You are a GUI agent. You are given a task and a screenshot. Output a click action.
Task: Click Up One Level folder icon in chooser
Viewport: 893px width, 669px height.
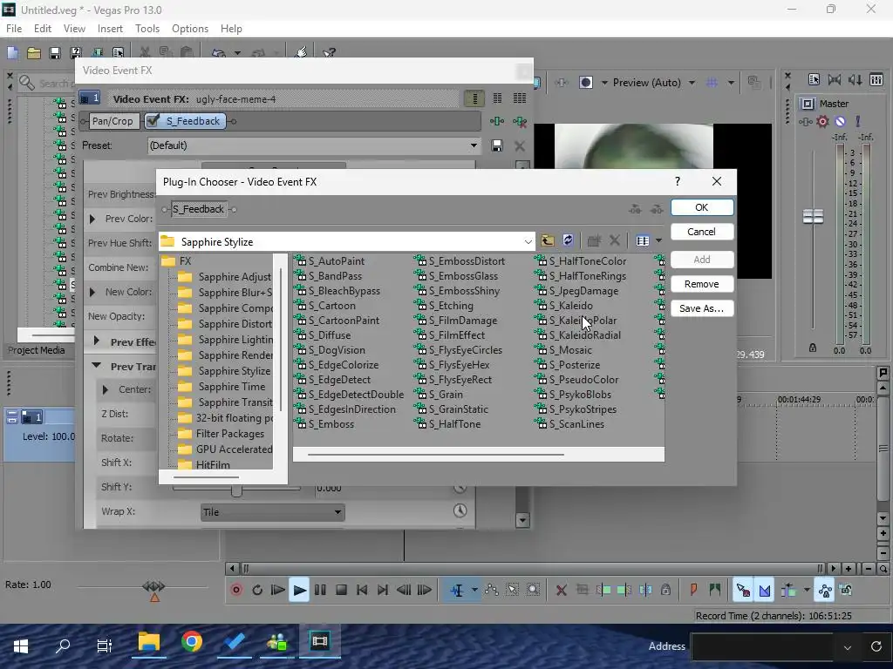[548, 240]
